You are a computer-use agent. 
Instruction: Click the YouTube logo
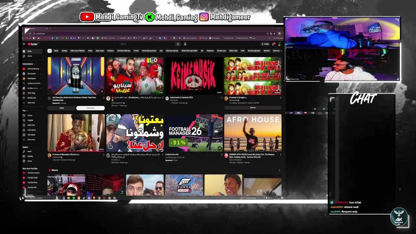32,44
